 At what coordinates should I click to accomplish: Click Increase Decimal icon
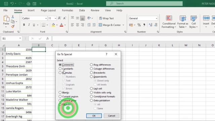coord(150,25)
